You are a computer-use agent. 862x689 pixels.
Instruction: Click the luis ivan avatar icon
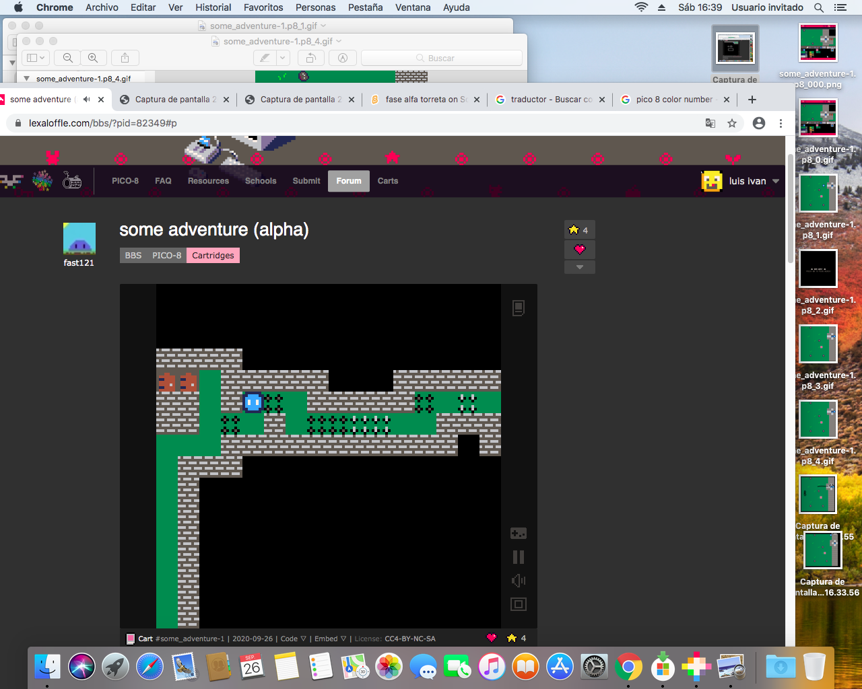pos(712,181)
